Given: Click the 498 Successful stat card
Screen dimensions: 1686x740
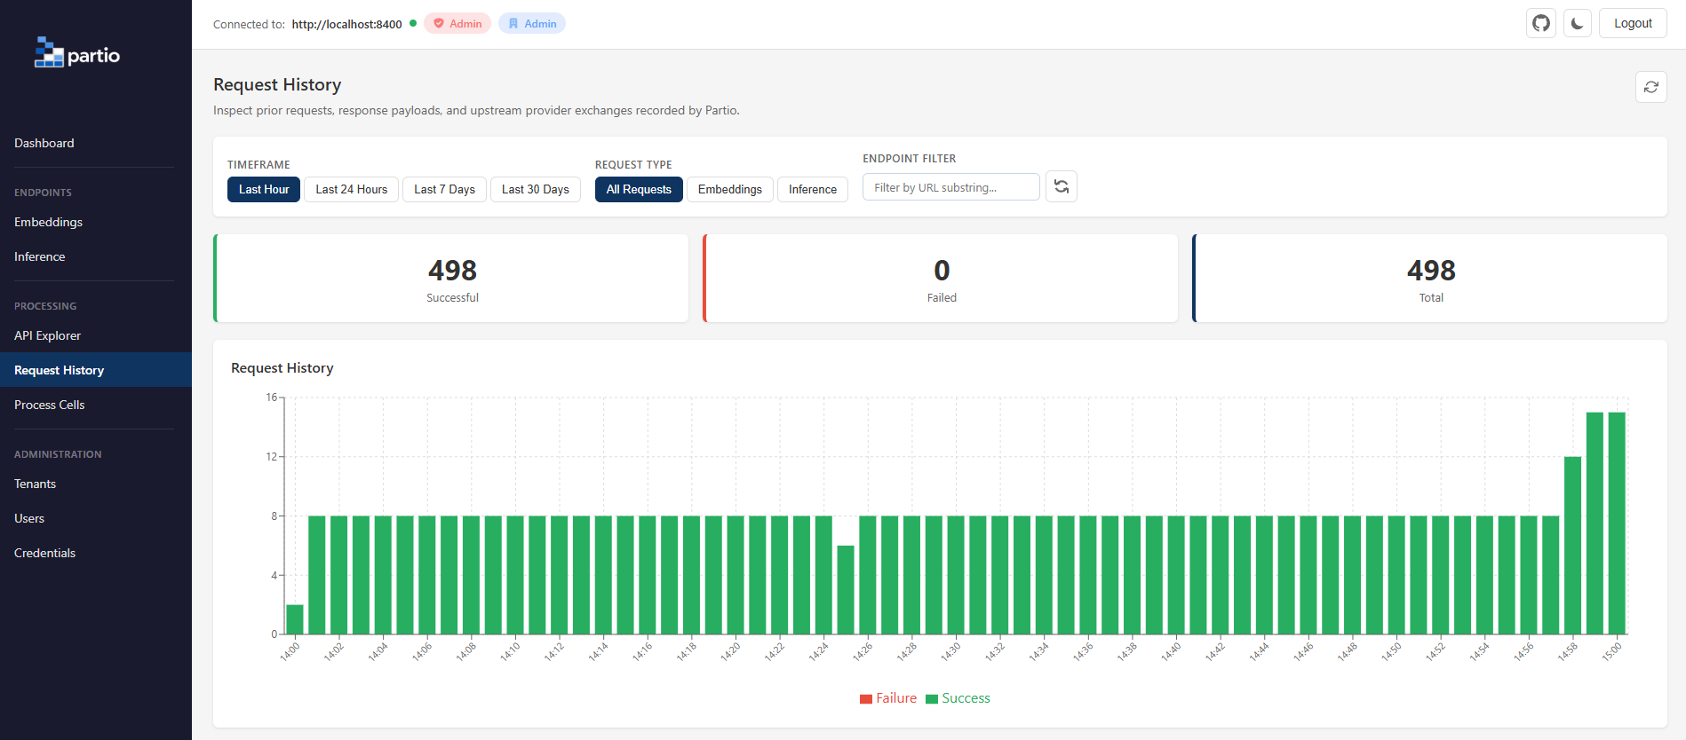Looking at the screenshot, I should point(451,278).
